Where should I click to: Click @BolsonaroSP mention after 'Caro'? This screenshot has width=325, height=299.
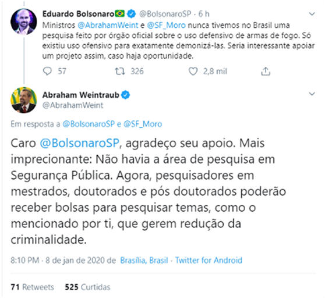click(x=80, y=143)
